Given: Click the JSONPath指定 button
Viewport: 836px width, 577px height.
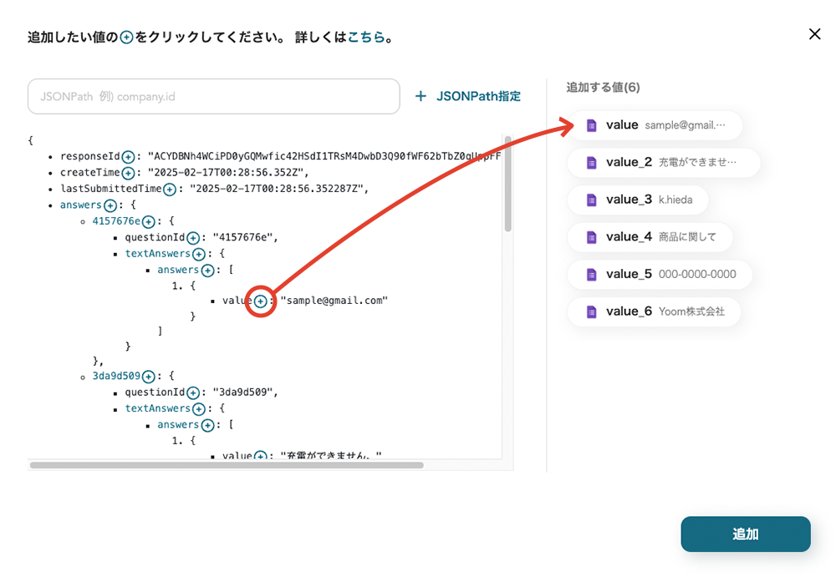Looking at the screenshot, I should [468, 96].
